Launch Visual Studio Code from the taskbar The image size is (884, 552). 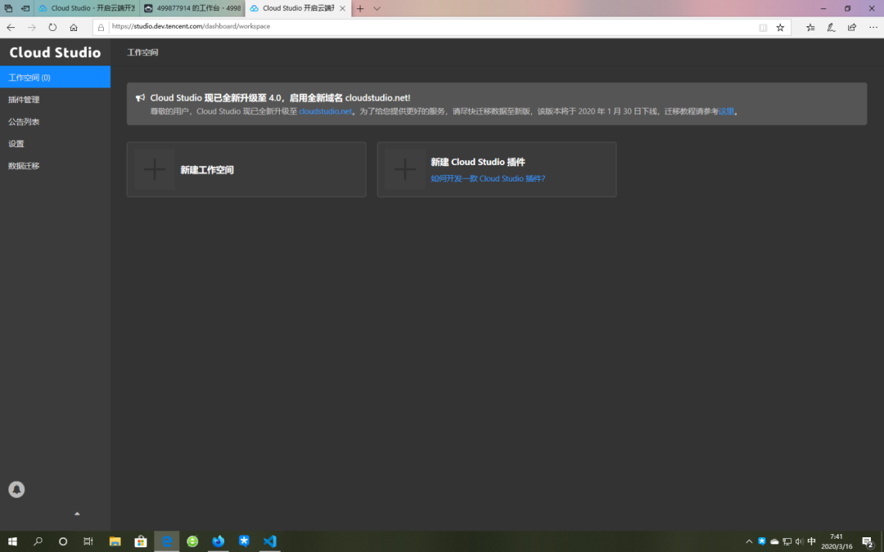pyautogui.click(x=270, y=541)
